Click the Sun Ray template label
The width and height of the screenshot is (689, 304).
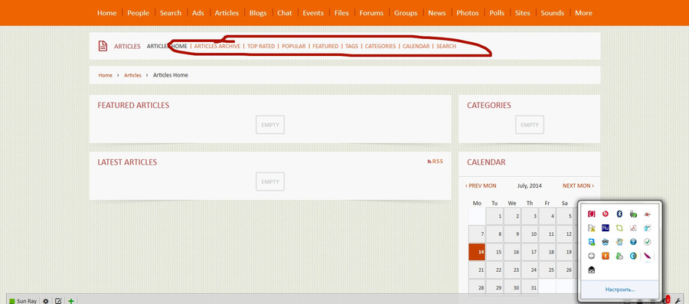tap(26, 301)
